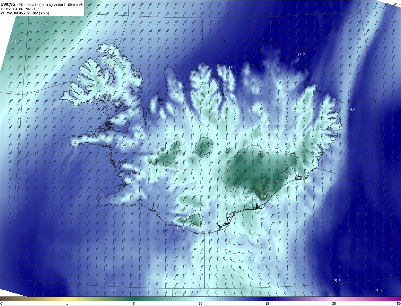Click the '50' tick on color scale
Image resolution: width=401 pixels, height=306 pixels.
pyautogui.click(x=398, y=303)
